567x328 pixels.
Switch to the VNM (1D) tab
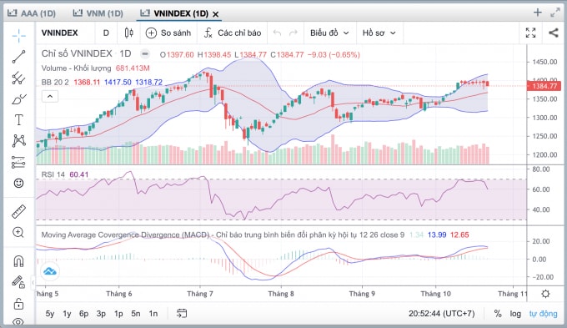(98, 13)
